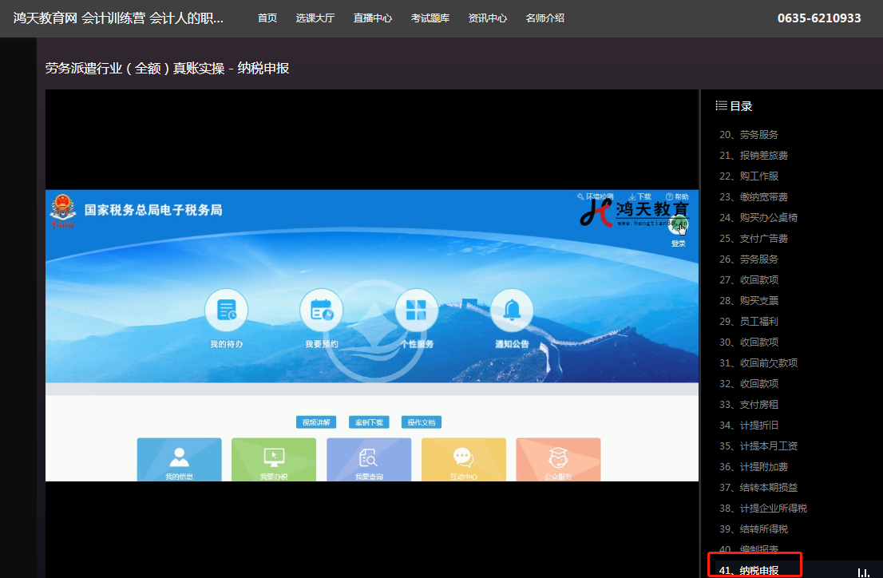Select lesson 30、收回款项
The image size is (883, 578).
coord(748,342)
